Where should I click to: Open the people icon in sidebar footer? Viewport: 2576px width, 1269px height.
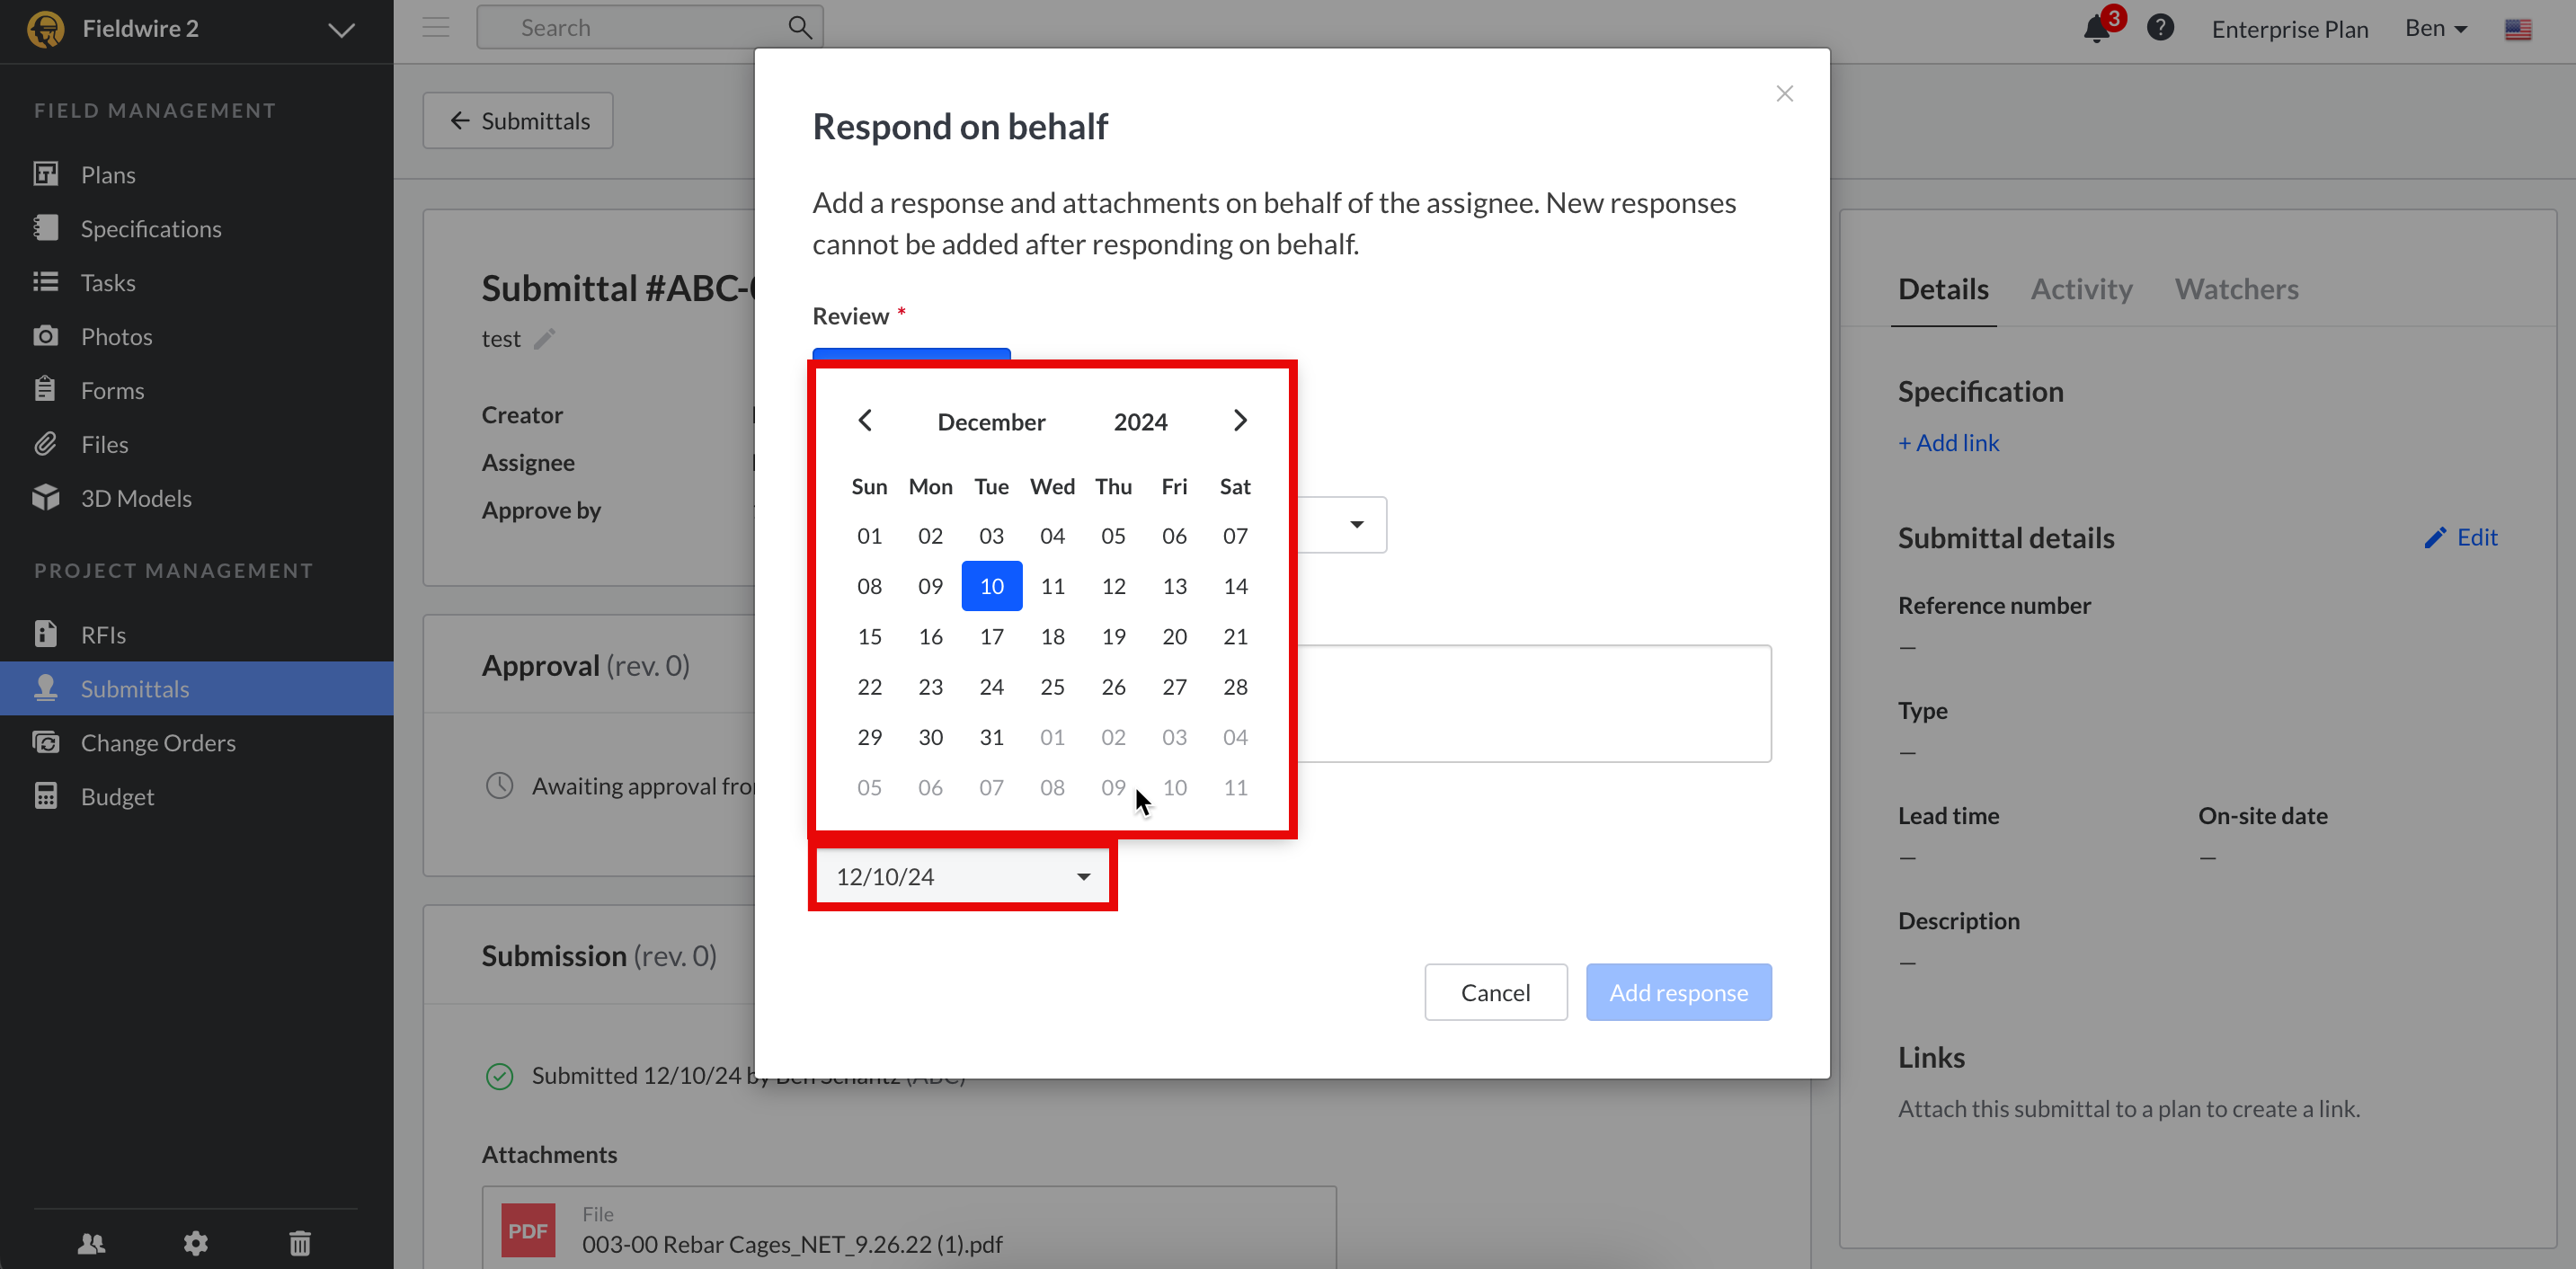tap(92, 1243)
